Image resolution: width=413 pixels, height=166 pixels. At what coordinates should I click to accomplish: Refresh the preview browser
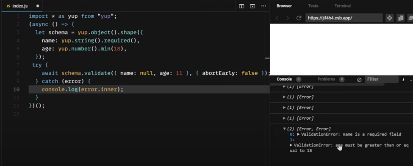point(299,18)
